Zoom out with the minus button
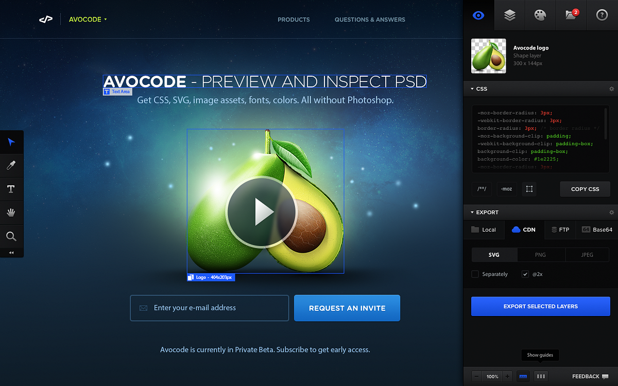 pyautogui.click(x=477, y=376)
